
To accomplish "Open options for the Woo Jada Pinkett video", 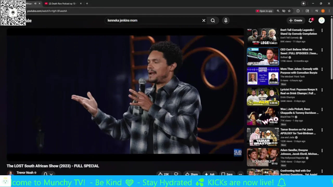I will [x=322, y=110].
